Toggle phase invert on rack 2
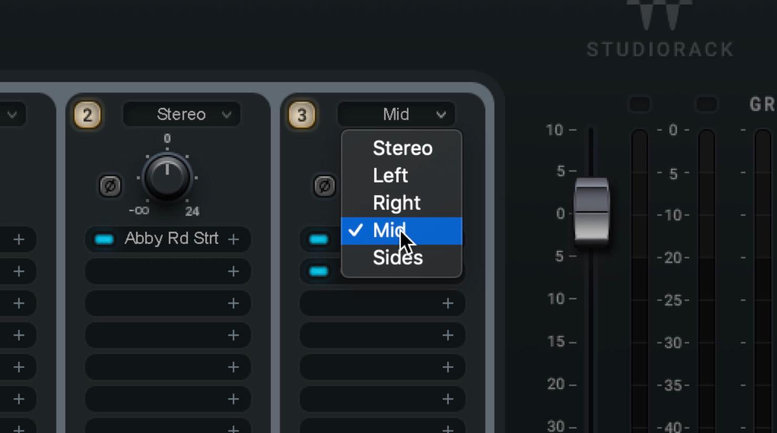The width and height of the screenshot is (777, 433). pos(110,186)
